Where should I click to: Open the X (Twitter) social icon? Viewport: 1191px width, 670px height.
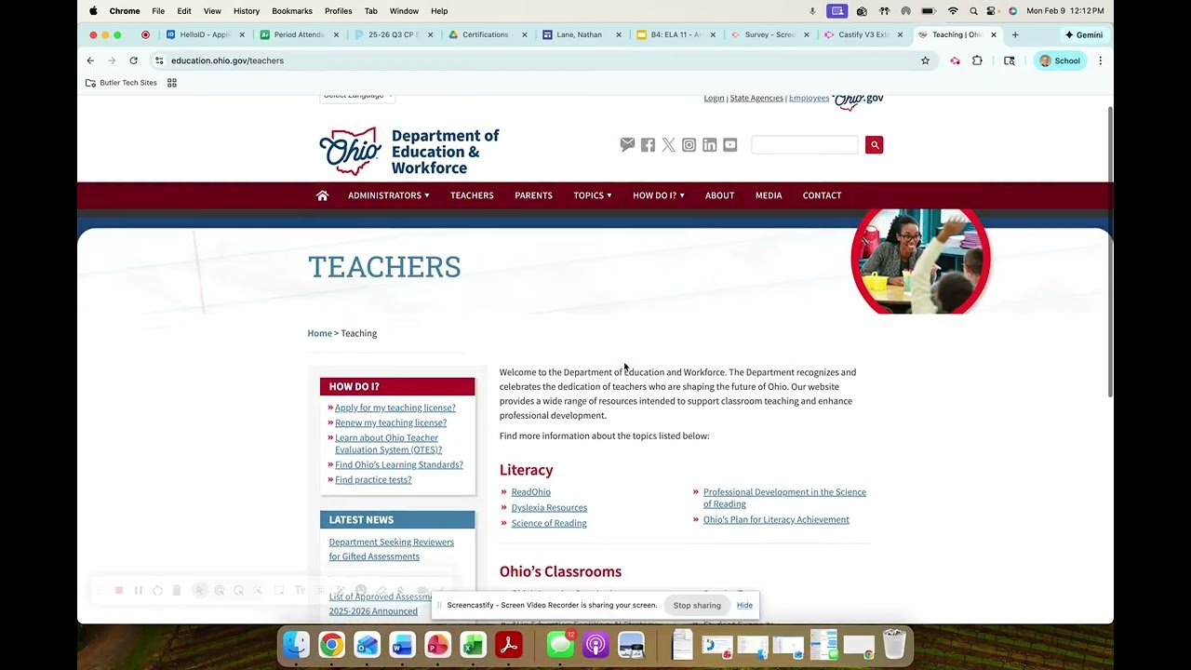tap(668, 145)
